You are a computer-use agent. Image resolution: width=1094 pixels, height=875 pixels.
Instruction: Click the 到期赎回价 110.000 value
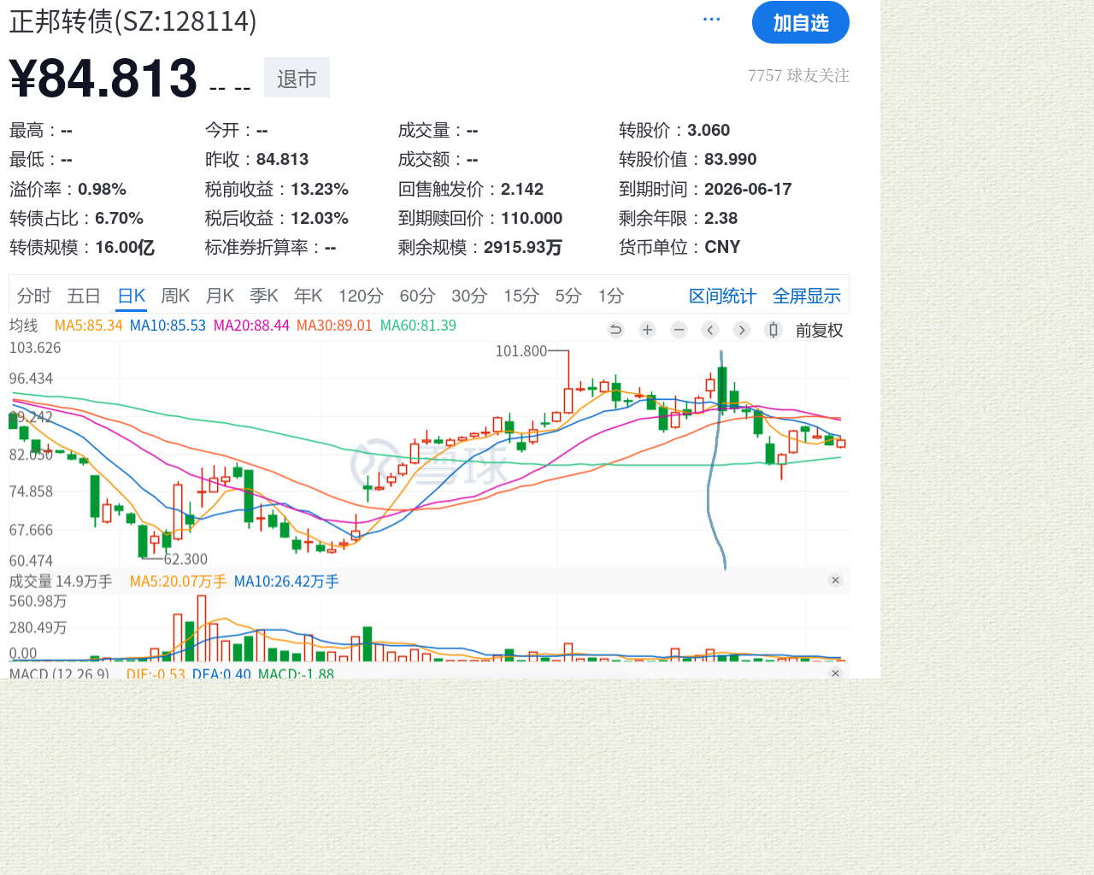coord(532,218)
